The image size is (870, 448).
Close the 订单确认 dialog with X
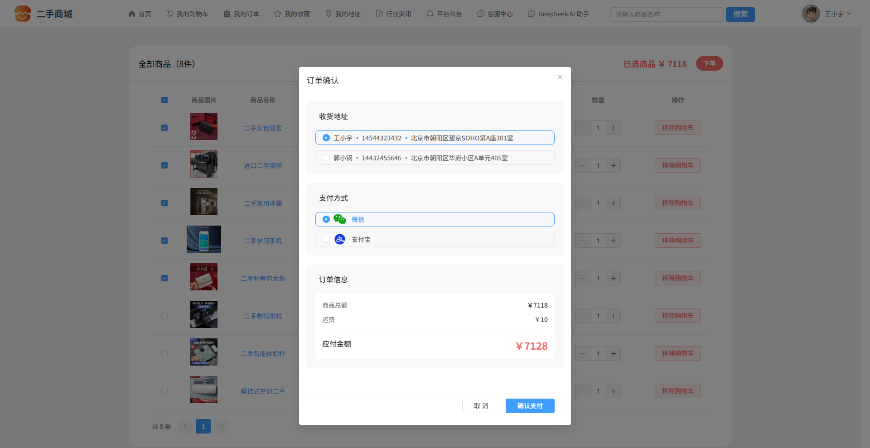(560, 77)
